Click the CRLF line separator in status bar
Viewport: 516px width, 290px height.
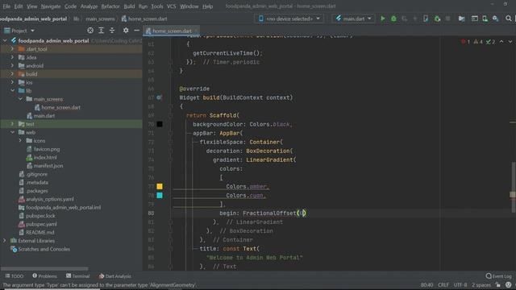443,285
